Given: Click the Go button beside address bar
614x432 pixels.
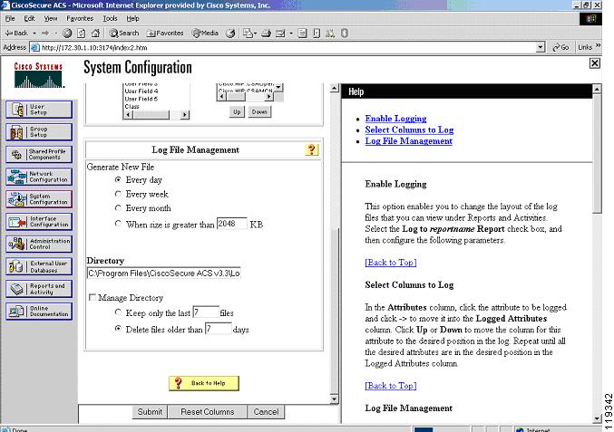Looking at the screenshot, I should coord(560,47).
